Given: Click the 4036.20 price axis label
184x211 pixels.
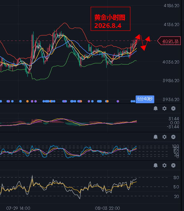Looking at the screenshot, I should (171, 62).
